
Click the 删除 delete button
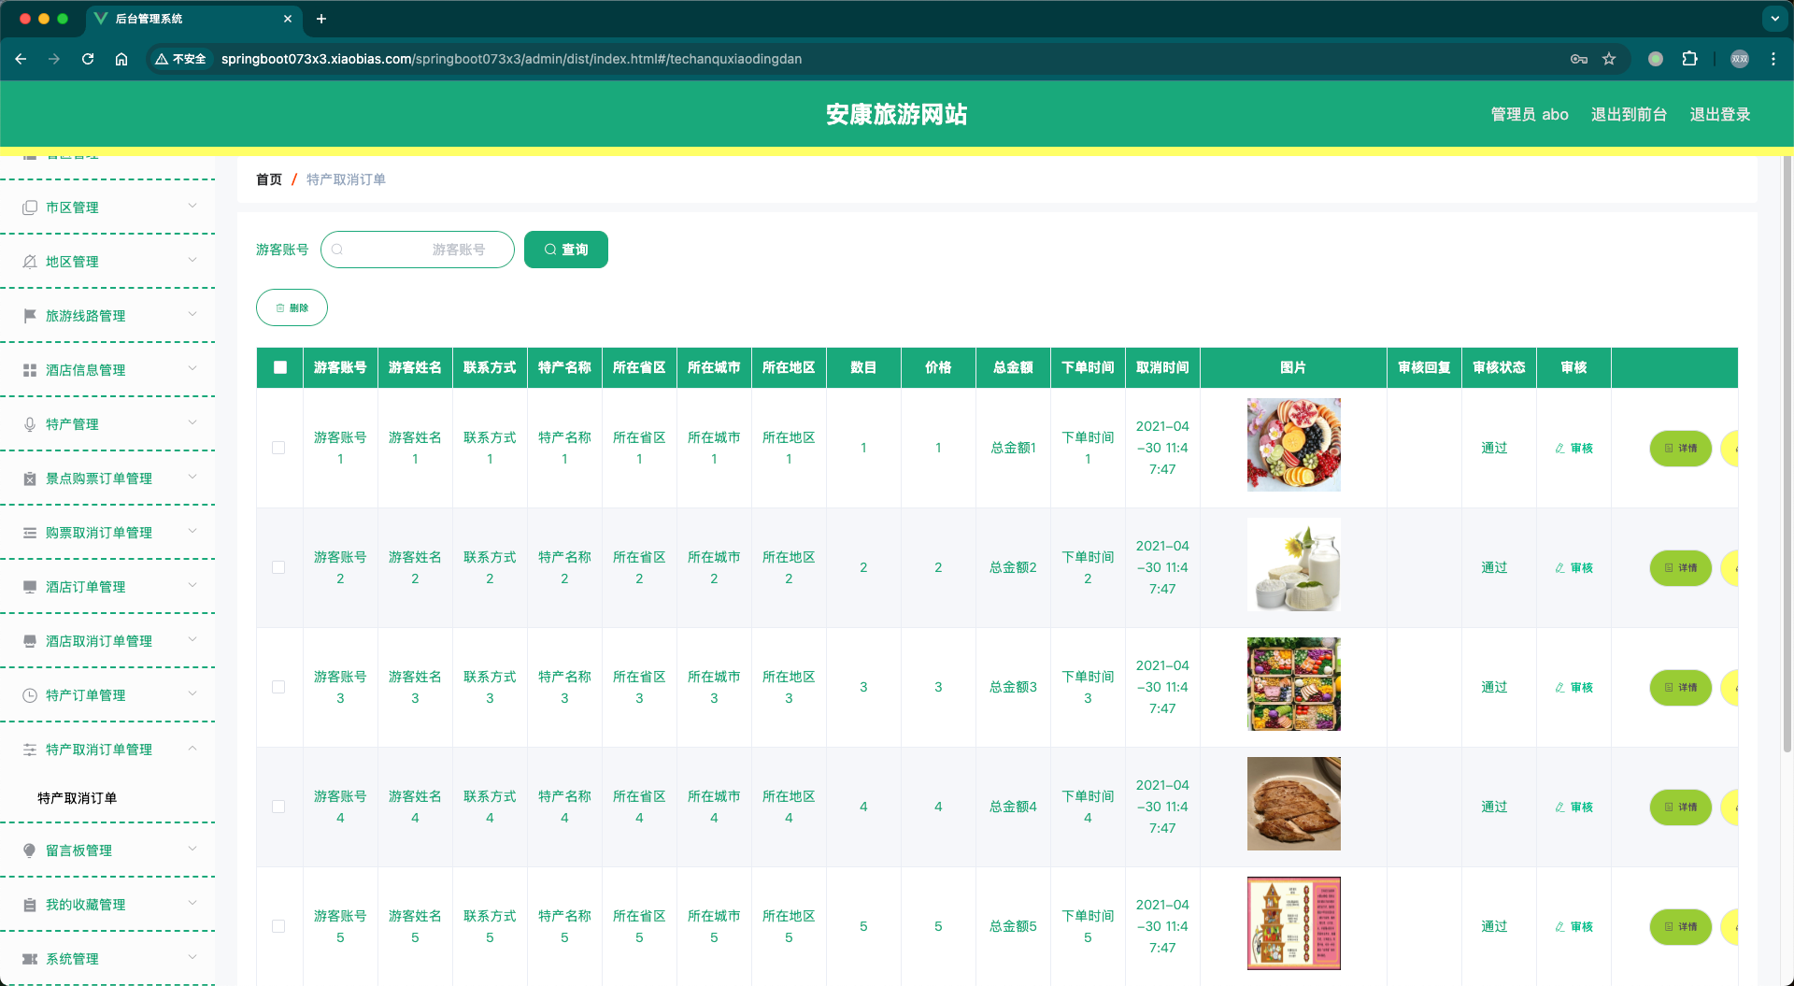pyautogui.click(x=292, y=307)
